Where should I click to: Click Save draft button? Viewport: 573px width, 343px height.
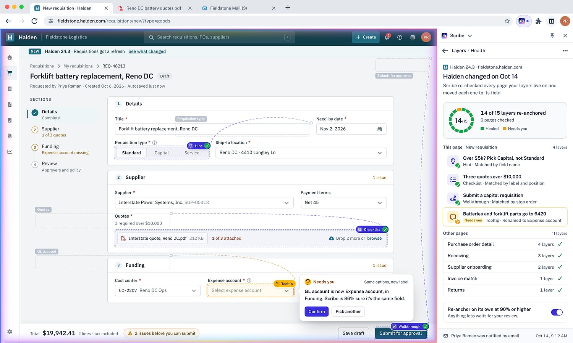tap(353, 333)
